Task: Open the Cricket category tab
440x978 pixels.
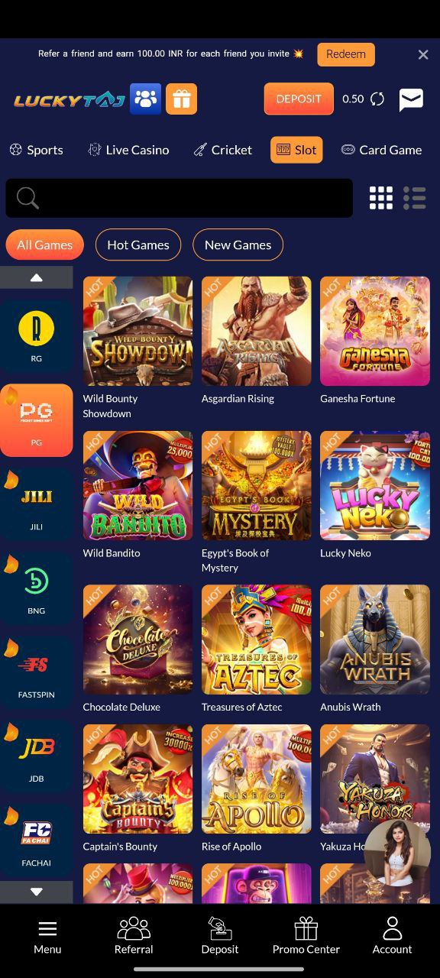Action: point(222,150)
